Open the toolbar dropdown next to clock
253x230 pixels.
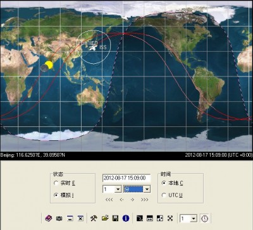coord(188,219)
